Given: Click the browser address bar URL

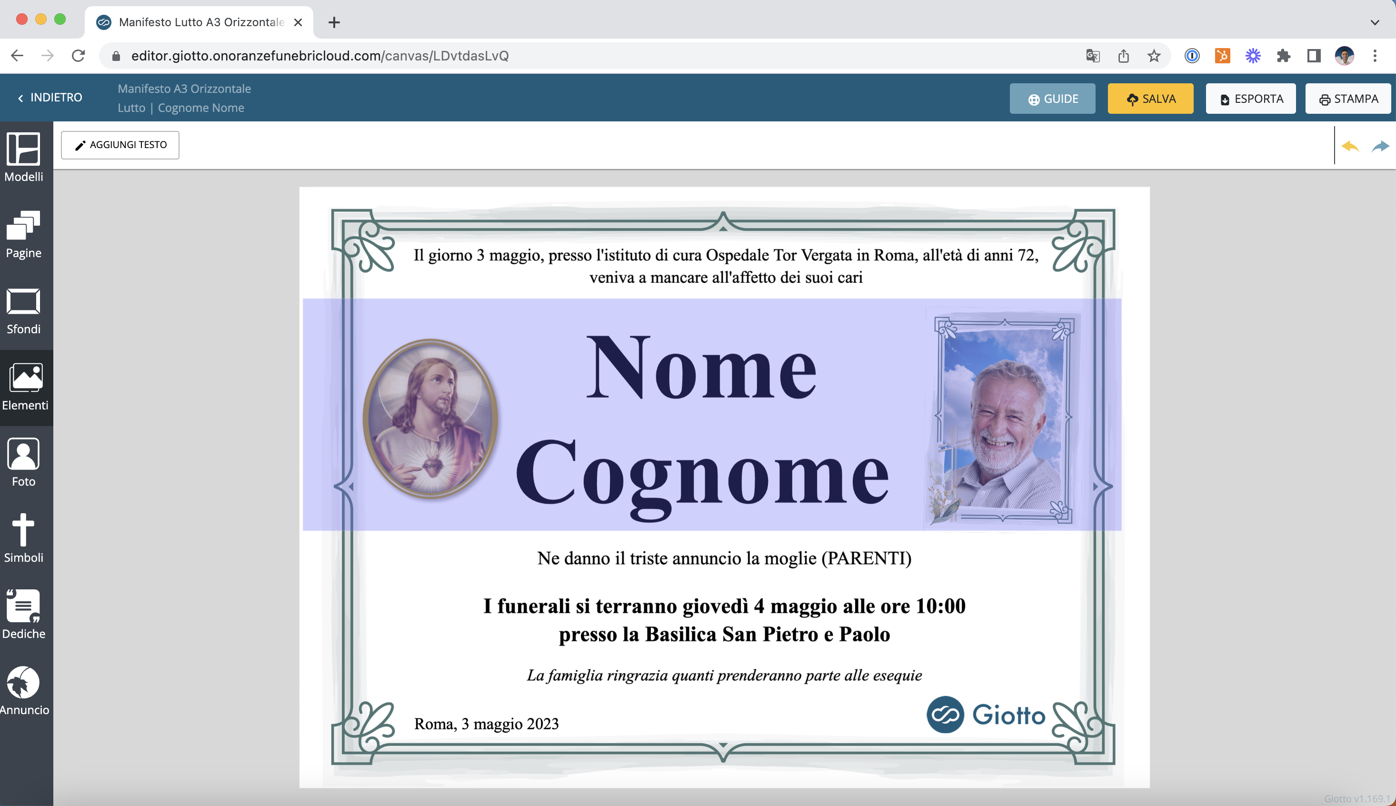Looking at the screenshot, I should 320,56.
